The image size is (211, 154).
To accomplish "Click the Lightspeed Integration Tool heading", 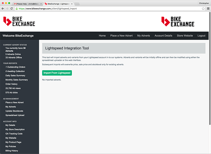I will (x=67, y=48).
